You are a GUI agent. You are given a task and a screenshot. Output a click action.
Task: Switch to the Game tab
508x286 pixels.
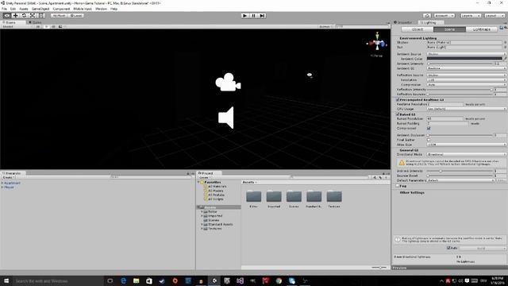tap(35, 22)
